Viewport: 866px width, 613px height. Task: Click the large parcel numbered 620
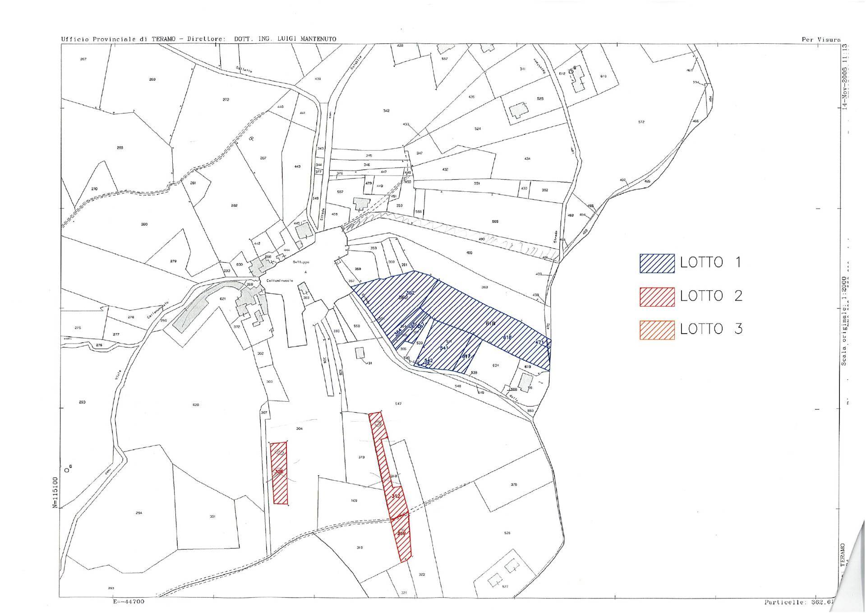(195, 405)
